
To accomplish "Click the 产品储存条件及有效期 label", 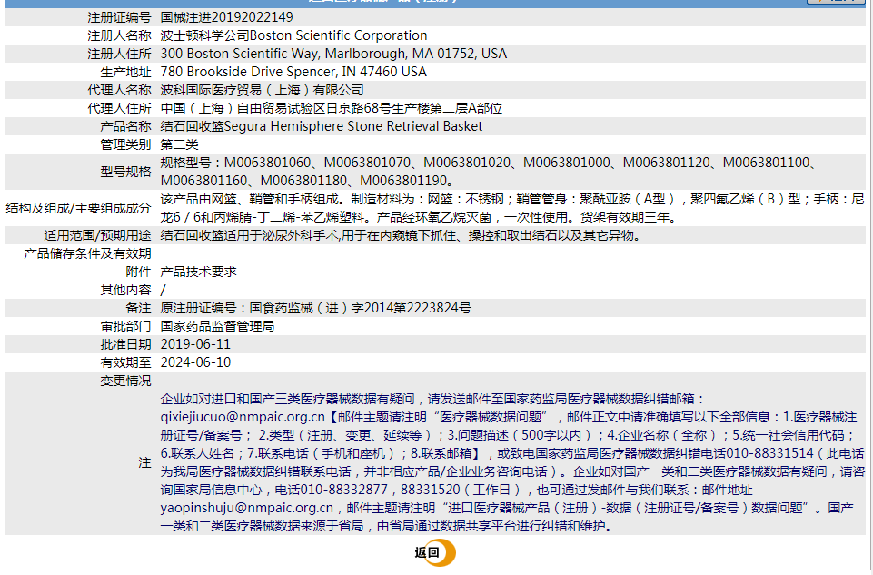I will point(87,253).
